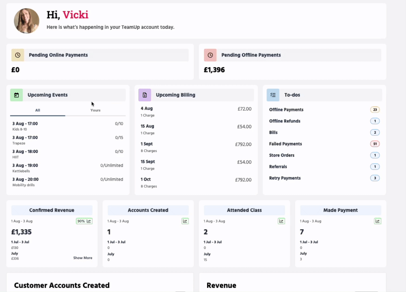Select the All events tab
The image size is (406, 292).
click(x=38, y=110)
